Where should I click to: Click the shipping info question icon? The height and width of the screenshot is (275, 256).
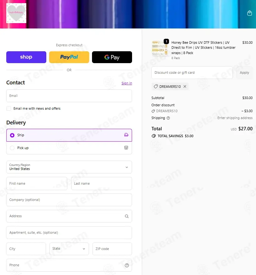click(168, 118)
